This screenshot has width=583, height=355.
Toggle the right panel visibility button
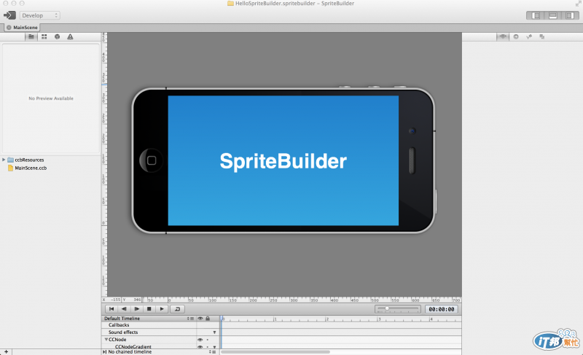pos(570,15)
